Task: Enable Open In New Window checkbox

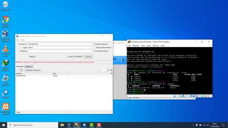Action: (95, 48)
